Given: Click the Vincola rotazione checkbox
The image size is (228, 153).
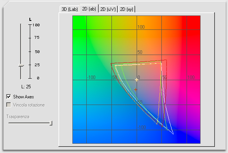Looking at the screenshot, I should (x=9, y=105).
